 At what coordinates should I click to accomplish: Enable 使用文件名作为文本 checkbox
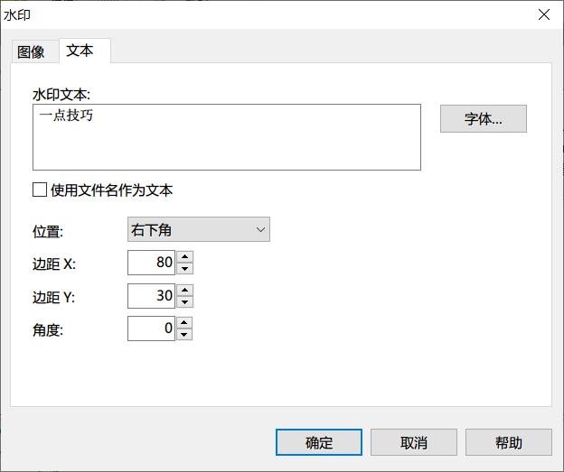[40, 190]
